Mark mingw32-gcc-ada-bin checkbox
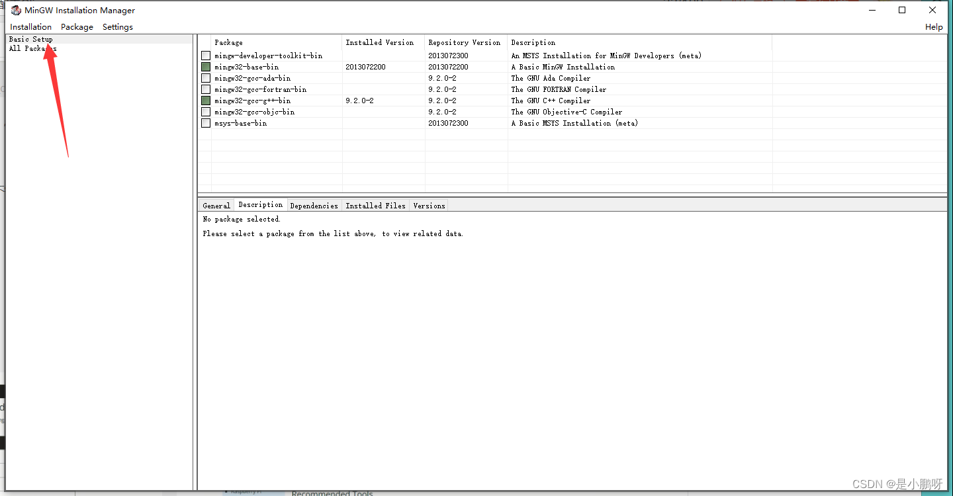The height and width of the screenshot is (496, 953). (x=206, y=78)
